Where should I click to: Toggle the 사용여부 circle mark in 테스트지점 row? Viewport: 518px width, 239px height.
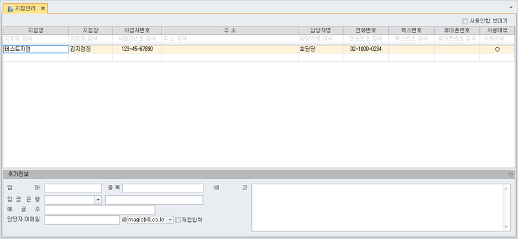pyautogui.click(x=497, y=49)
